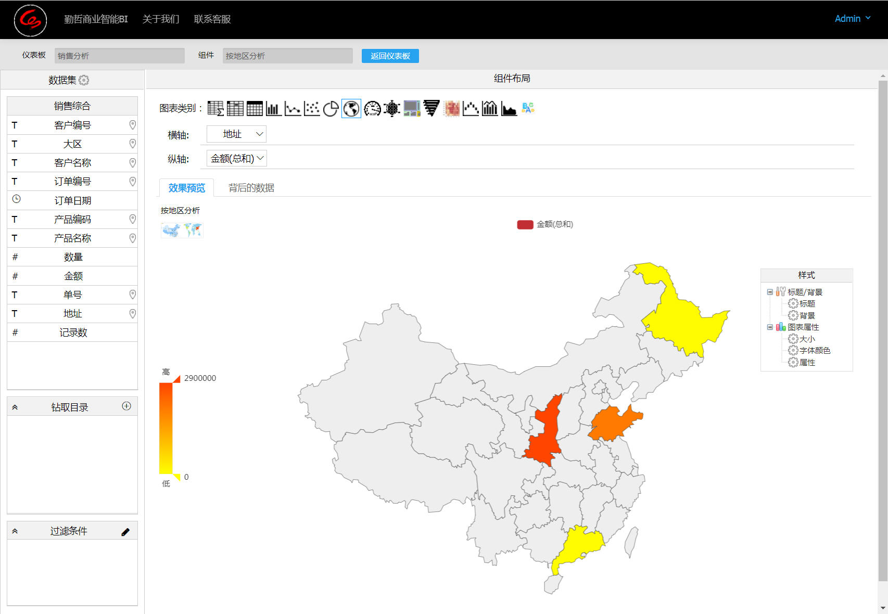This screenshot has height=614, width=888.
Task: Click the 返回仪表板 button
Action: coord(390,56)
